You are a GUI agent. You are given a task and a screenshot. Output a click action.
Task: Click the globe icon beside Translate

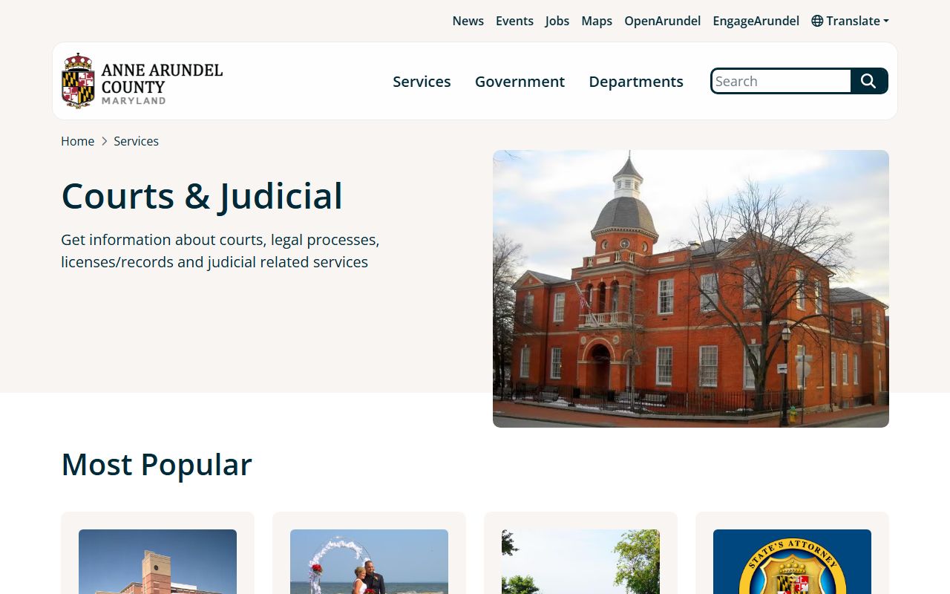coord(817,21)
